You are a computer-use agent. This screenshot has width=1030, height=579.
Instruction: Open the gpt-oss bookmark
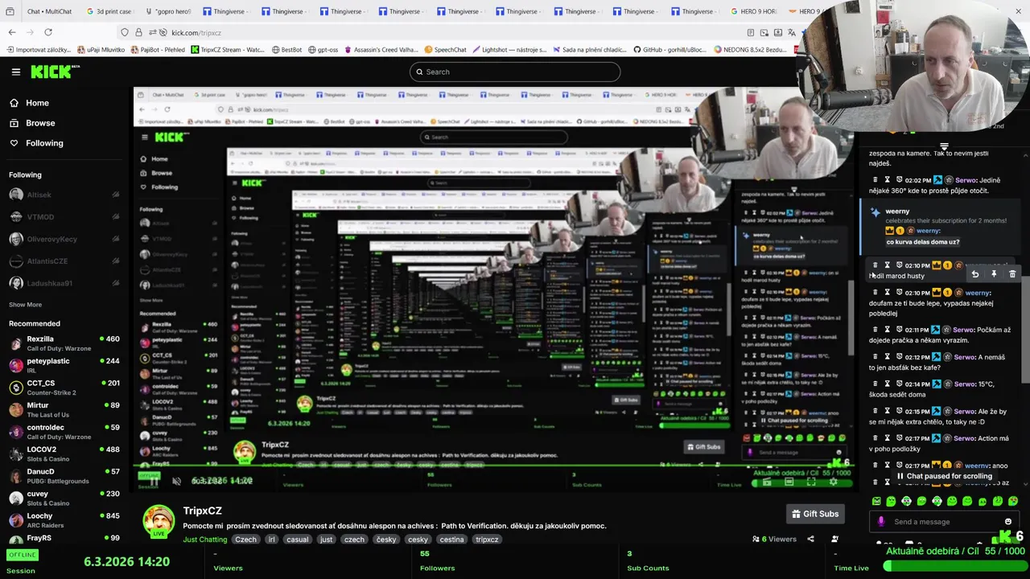(x=322, y=50)
